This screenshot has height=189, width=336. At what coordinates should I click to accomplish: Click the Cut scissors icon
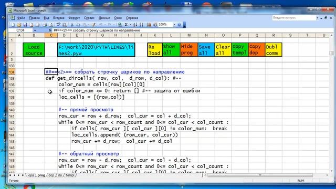coord(72,25)
